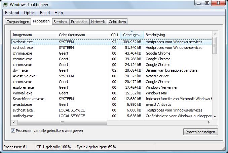The image size is (228, 153).
Task: Click 'Grafiekisolatie voor Windows-audioappar' description
Action: (179, 116)
